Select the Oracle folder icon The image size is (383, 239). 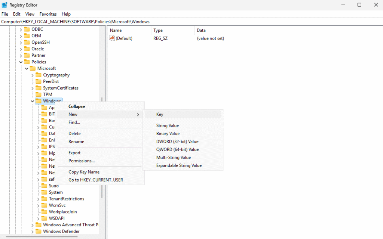pyautogui.click(x=27, y=49)
